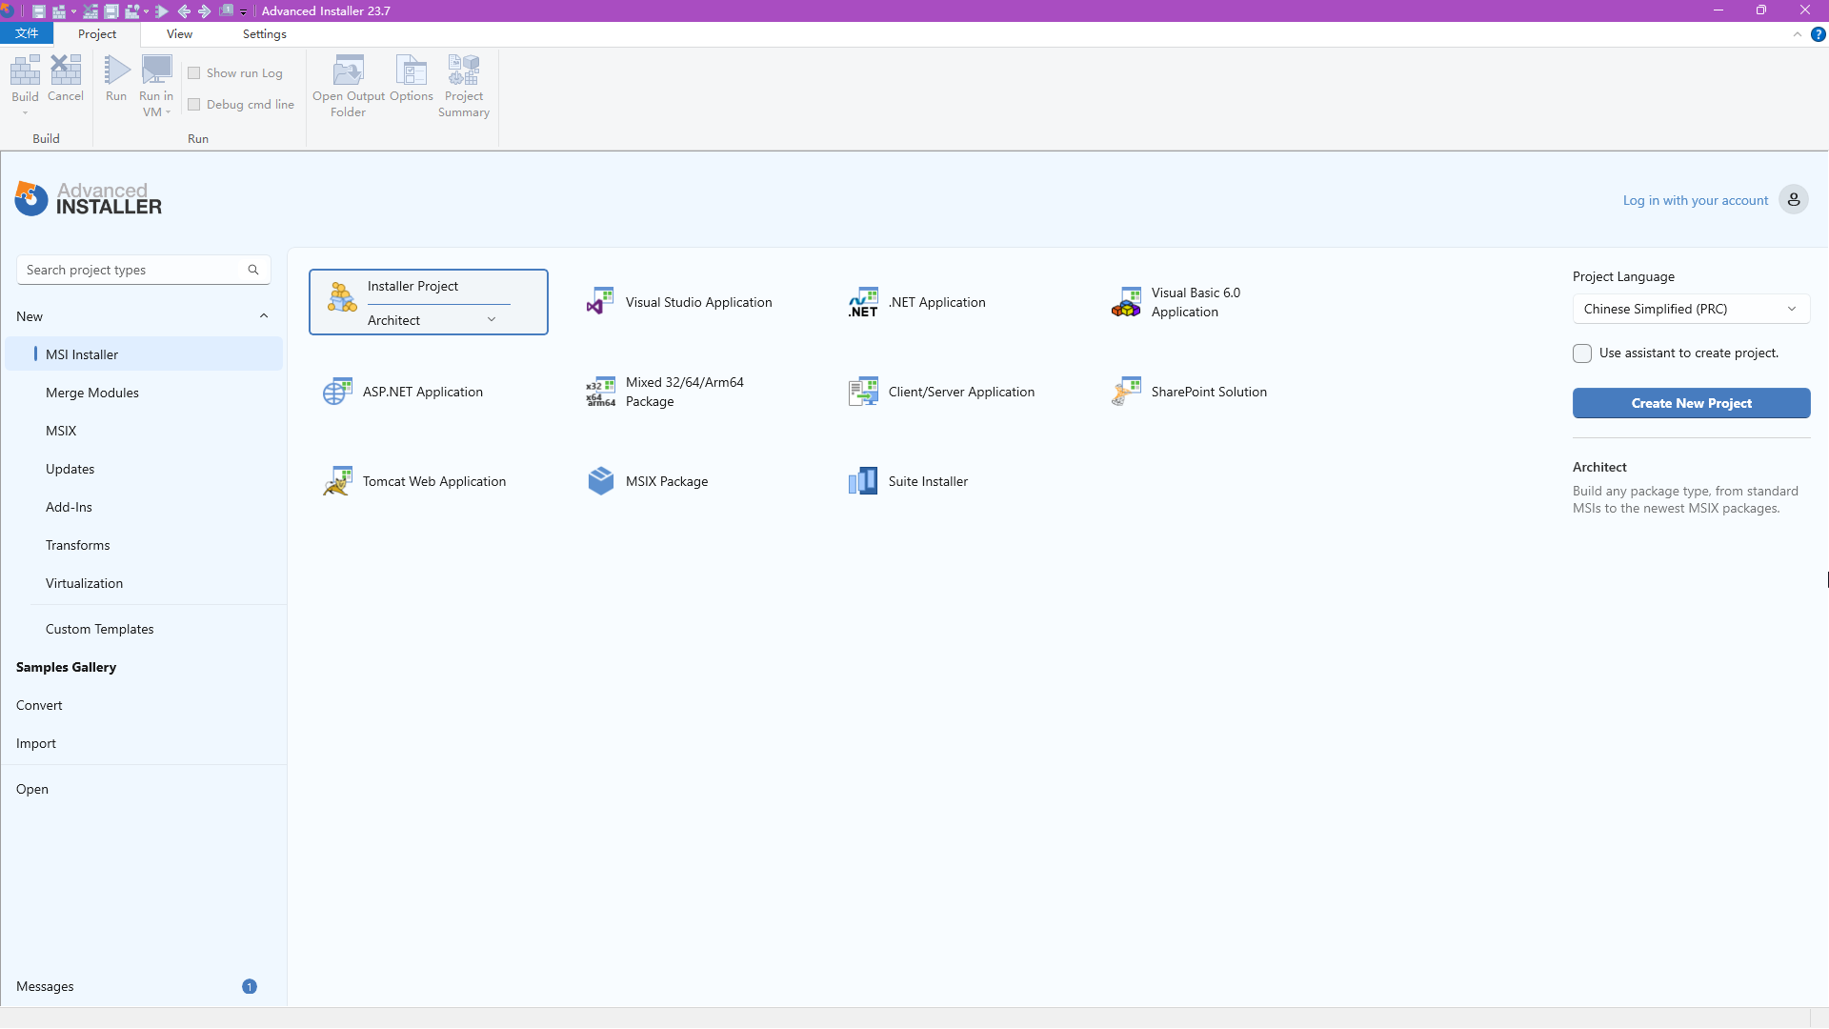Viewport: 1829px width, 1029px height.
Task: Click Log in with your account
Action: (1695, 200)
